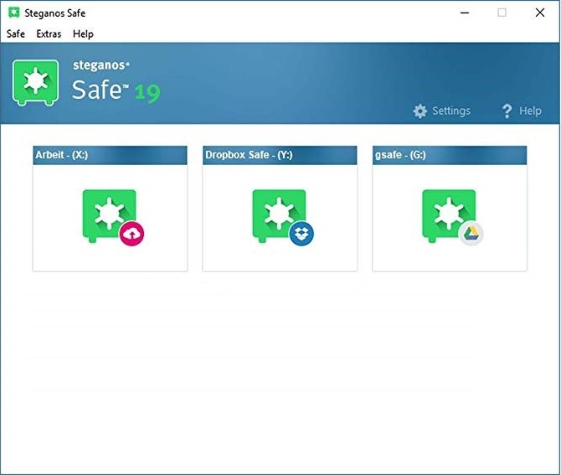
Task: Click the Safe 19 product name
Action: [116, 90]
